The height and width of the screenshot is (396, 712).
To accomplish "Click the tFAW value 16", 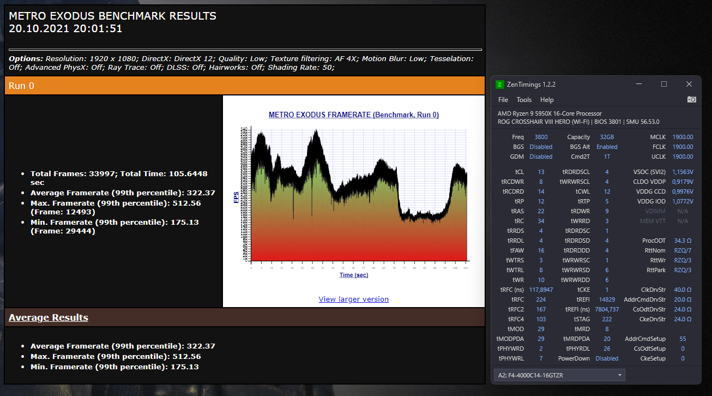I will tap(541, 250).
